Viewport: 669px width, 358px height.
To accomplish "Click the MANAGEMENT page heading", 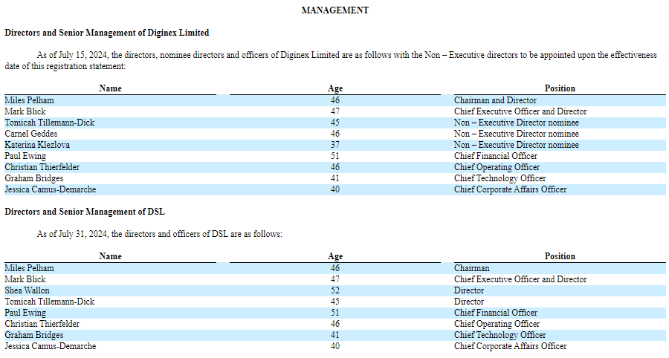I will click(x=335, y=10).
